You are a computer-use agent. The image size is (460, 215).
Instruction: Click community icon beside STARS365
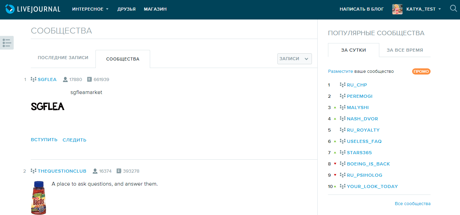coord(343,152)
